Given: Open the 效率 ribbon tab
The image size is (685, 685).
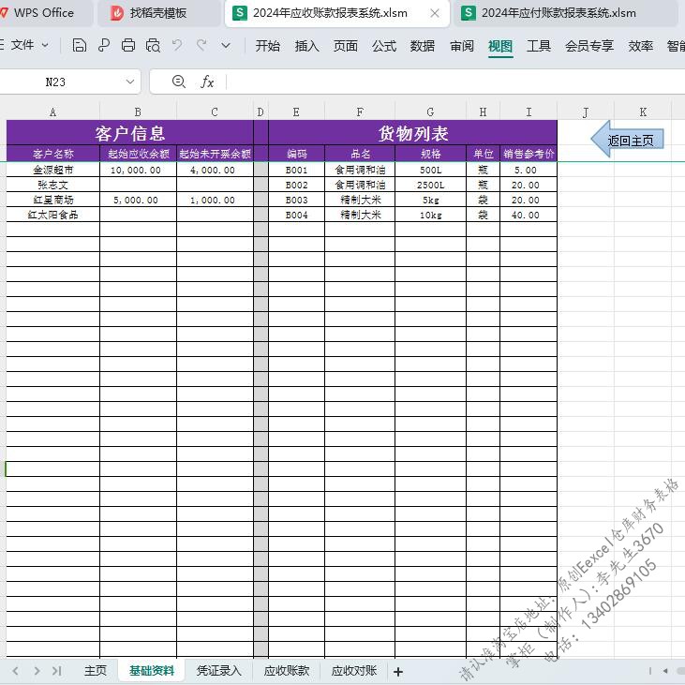Looking at the screenshot, I should 640,46.
